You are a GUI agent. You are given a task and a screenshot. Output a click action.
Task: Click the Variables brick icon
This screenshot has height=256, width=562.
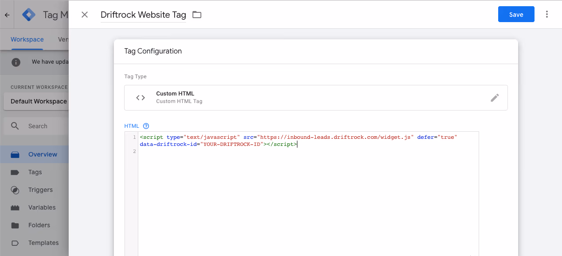(x=15, y=207)
